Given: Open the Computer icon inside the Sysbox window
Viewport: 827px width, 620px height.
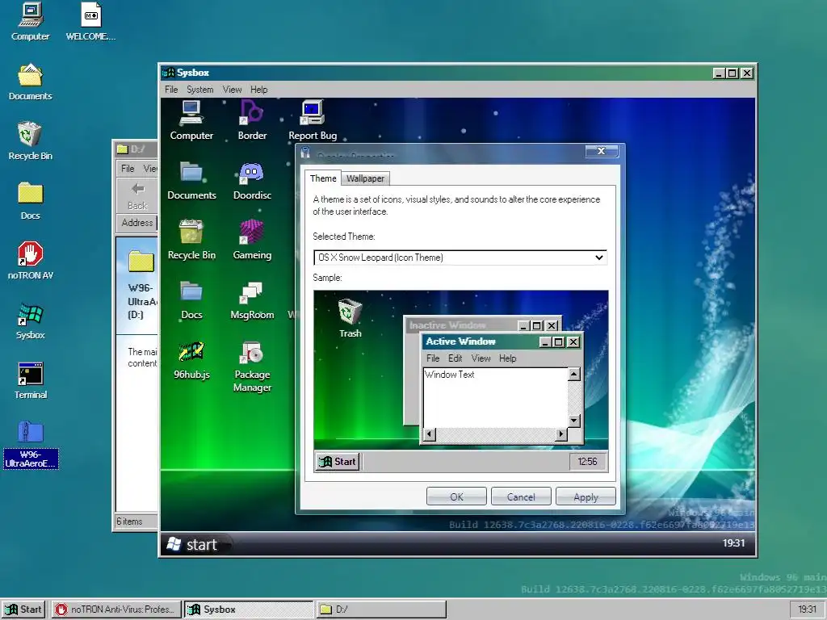Looking at the screenshot, I should click(x=191, y=120).
